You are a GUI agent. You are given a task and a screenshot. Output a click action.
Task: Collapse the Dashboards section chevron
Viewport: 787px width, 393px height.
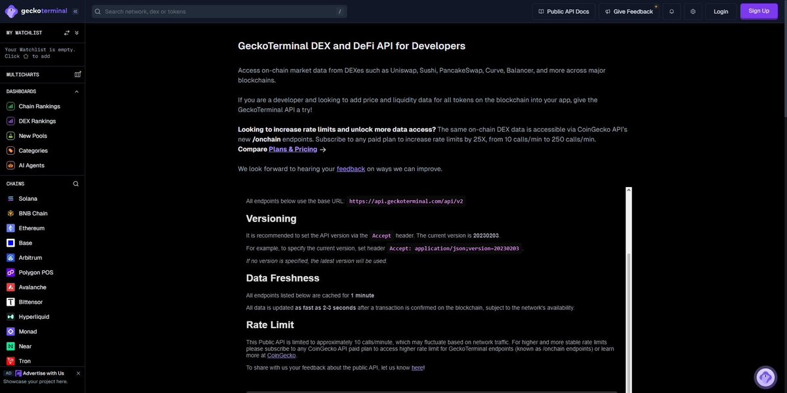[x=77, y=91]
